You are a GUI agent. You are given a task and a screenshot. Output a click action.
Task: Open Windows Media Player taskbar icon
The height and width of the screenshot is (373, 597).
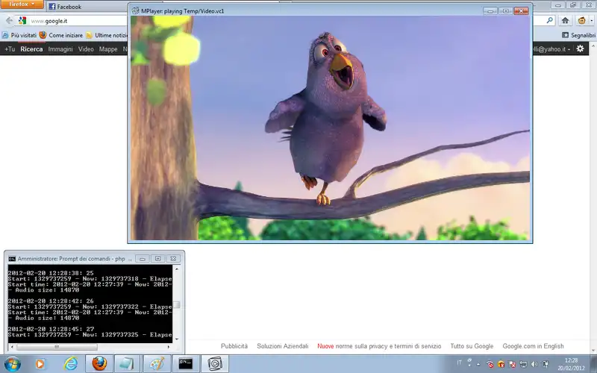click(40, 364)
